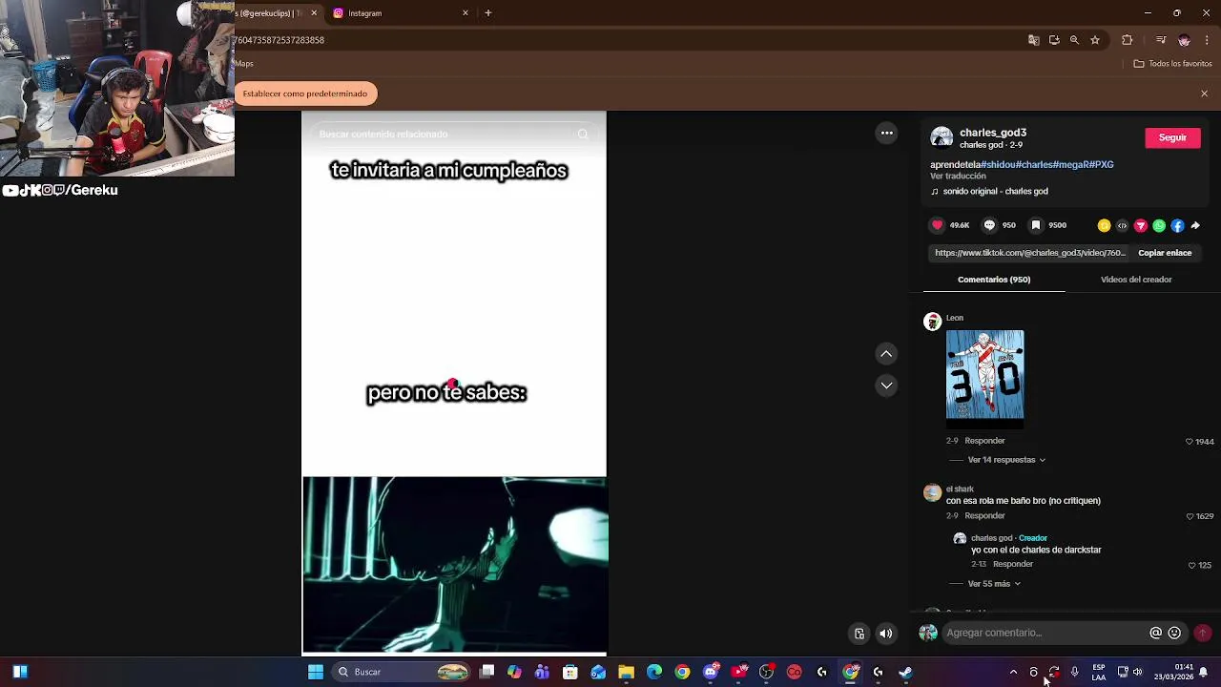
Task: Share the video on WhatsApp
Action: [x=1159, y=226]
